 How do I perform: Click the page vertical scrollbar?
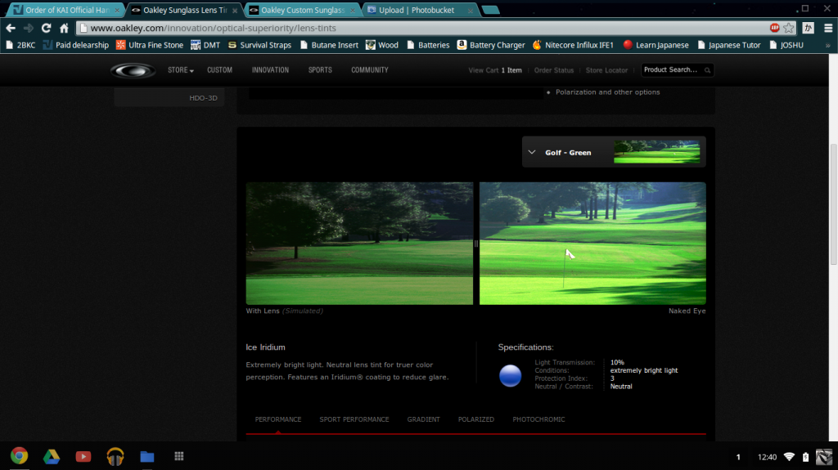[833, 204]
